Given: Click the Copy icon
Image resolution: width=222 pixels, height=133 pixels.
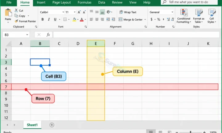Looking at the screenshot, I should 16,16.
